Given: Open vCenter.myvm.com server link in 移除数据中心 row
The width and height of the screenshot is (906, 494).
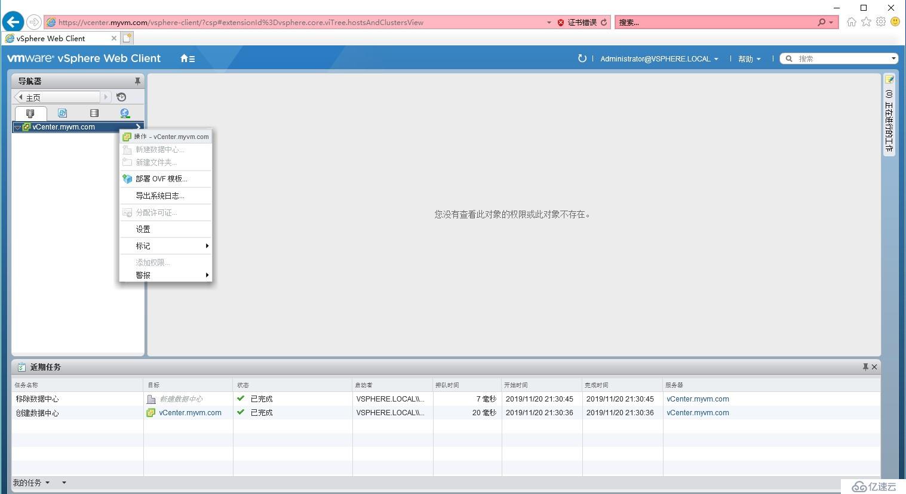Looking at the screenshot, I should click(698, 399).
